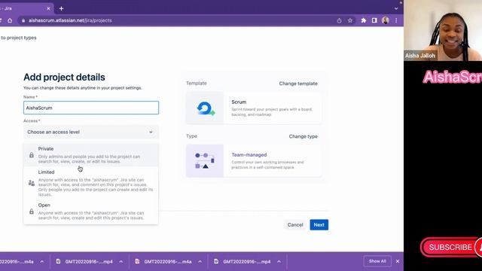Expand first mp4 download options chevron
This screenshot has height=271, width=482.
(121, 262)
